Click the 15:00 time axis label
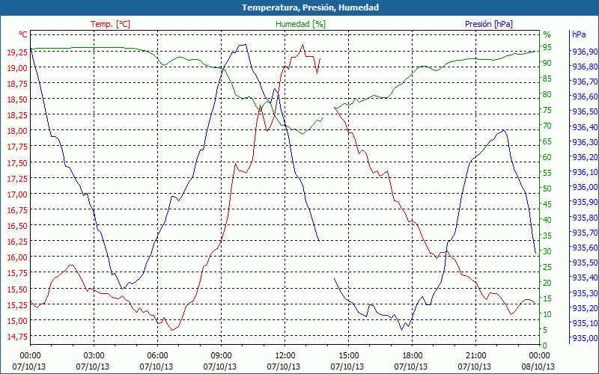599x374 pixels. pyautogui.click(x=348, y=356)
